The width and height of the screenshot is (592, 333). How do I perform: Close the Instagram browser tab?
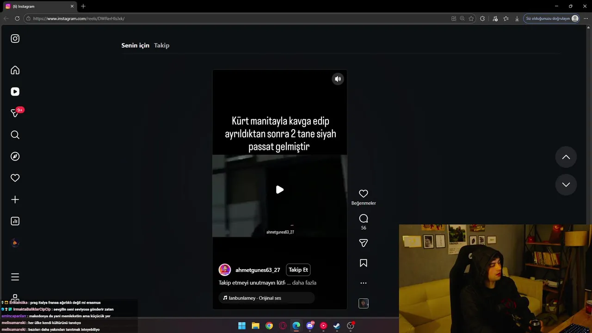[72, 6]
